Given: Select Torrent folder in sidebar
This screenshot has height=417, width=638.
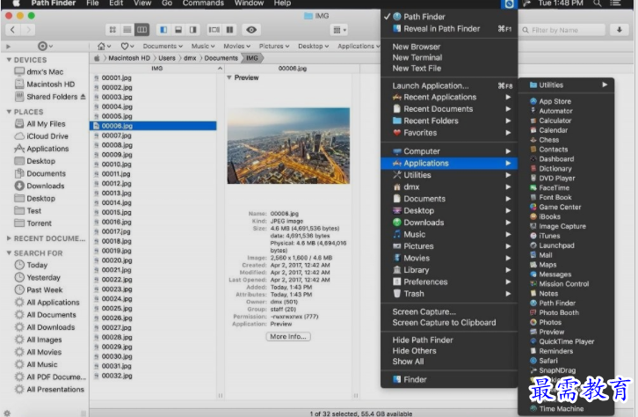Looking at the screenshot, I should coord(33,223).
